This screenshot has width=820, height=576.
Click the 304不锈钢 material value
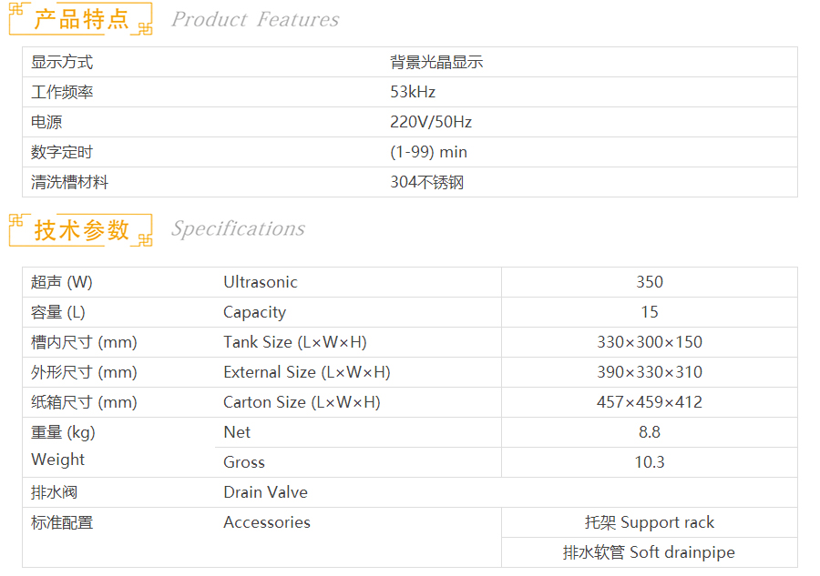pyautogui.click(x=426, y=182)
